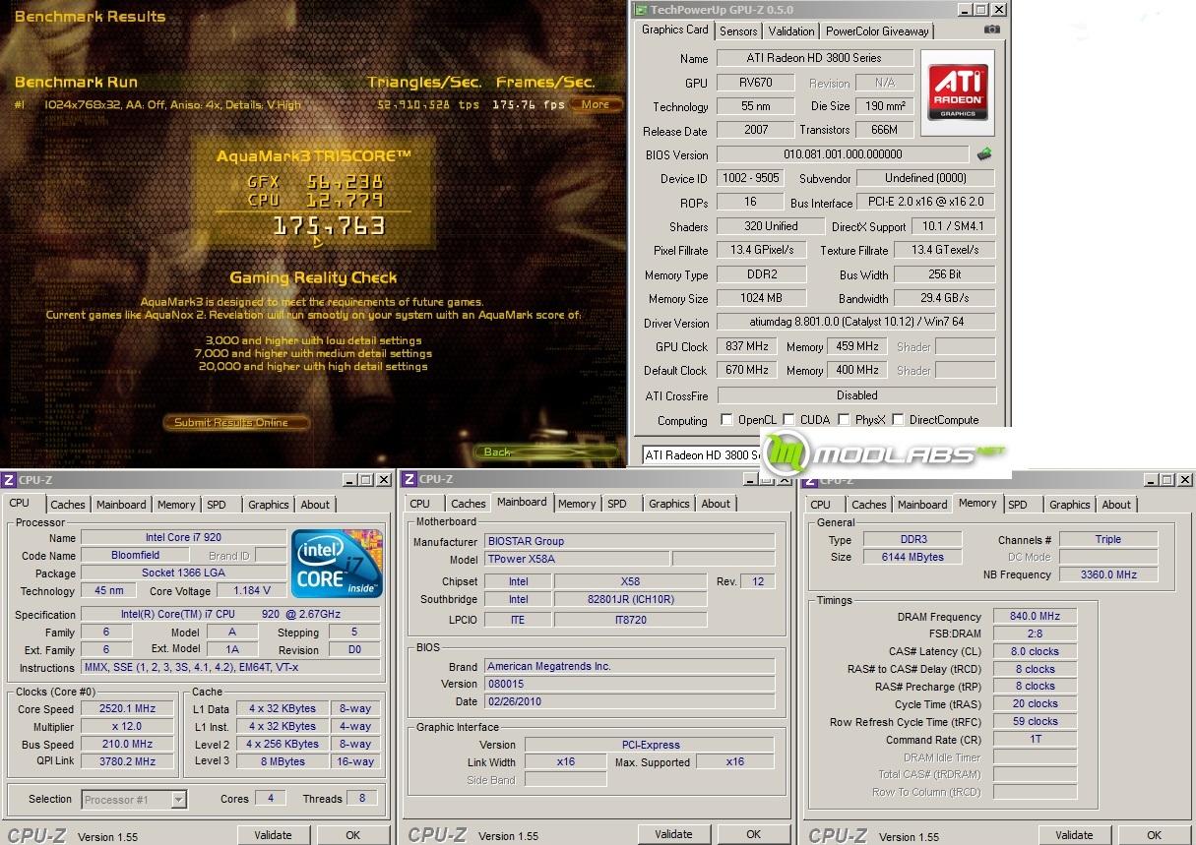Click the BIOS Date 02/26/2010 field

click(x=629, y=702)
